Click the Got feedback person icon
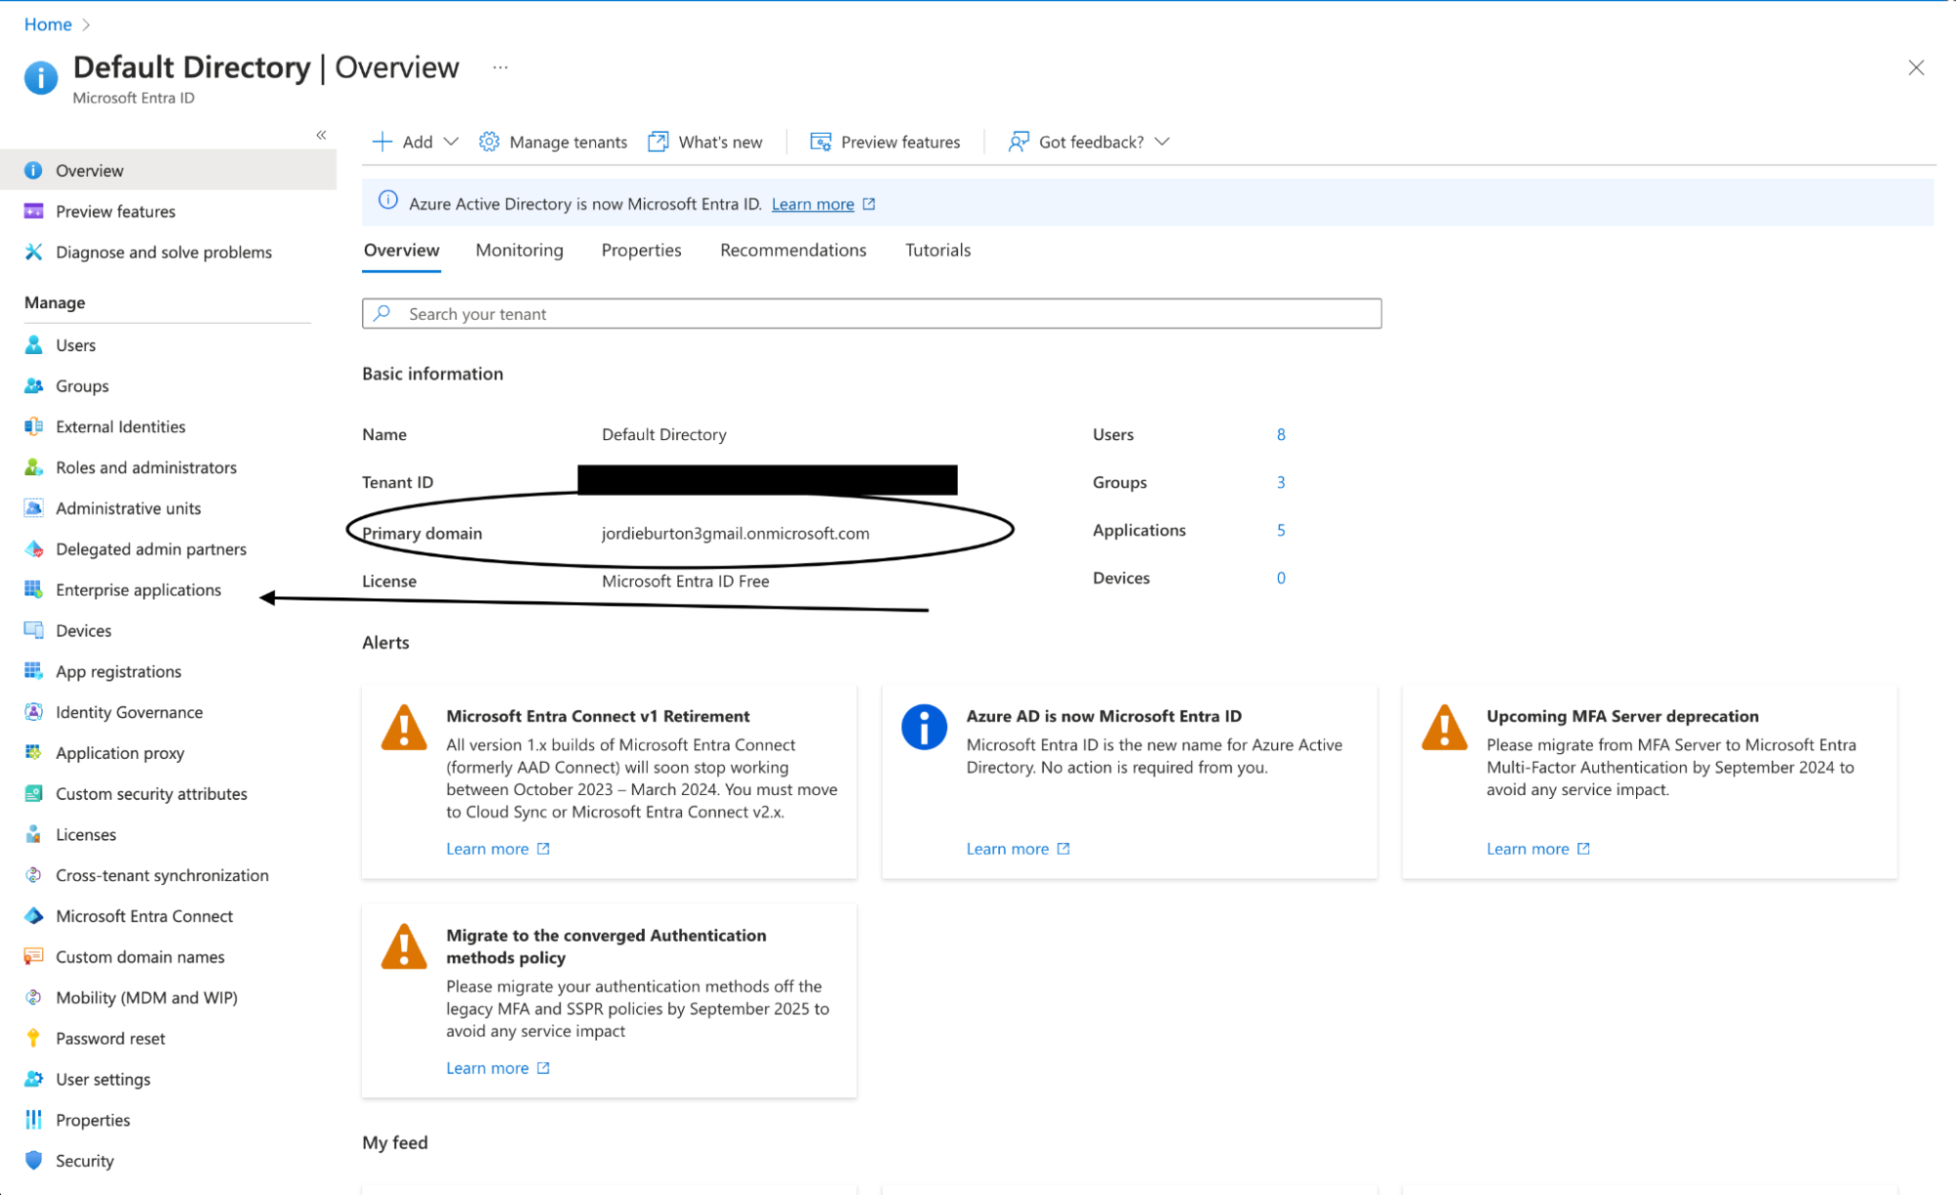 (x=1019, y=142)
